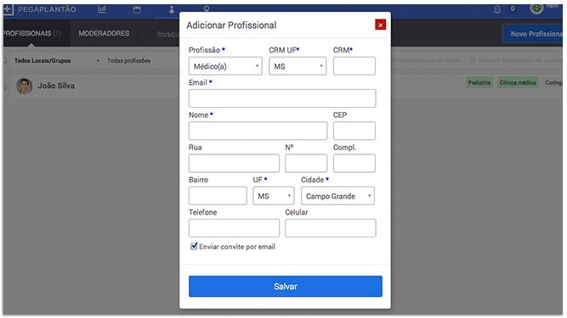Click the Nº input field
The width and height of the screenshot is (567, 318).
click(x=306, y=164)
